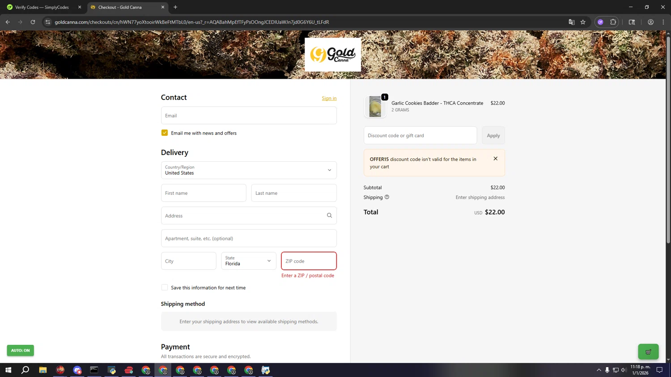
Task: Open Windows search from the taskbar
Action: [x=25, y=370]
